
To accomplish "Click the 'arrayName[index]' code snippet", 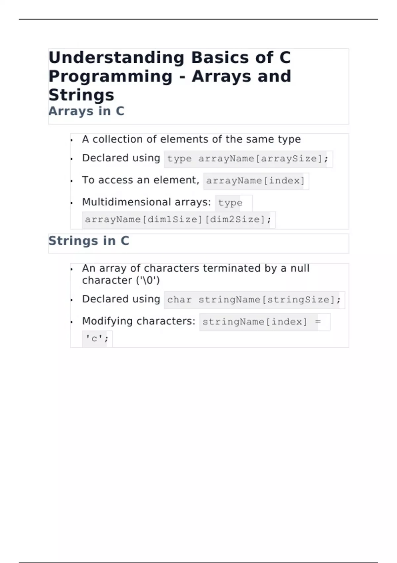I will pos(255,181).
